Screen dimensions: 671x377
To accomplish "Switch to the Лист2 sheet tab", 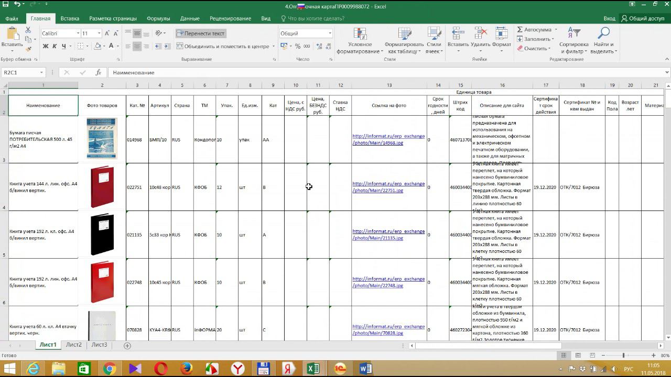I will point(73,345).
